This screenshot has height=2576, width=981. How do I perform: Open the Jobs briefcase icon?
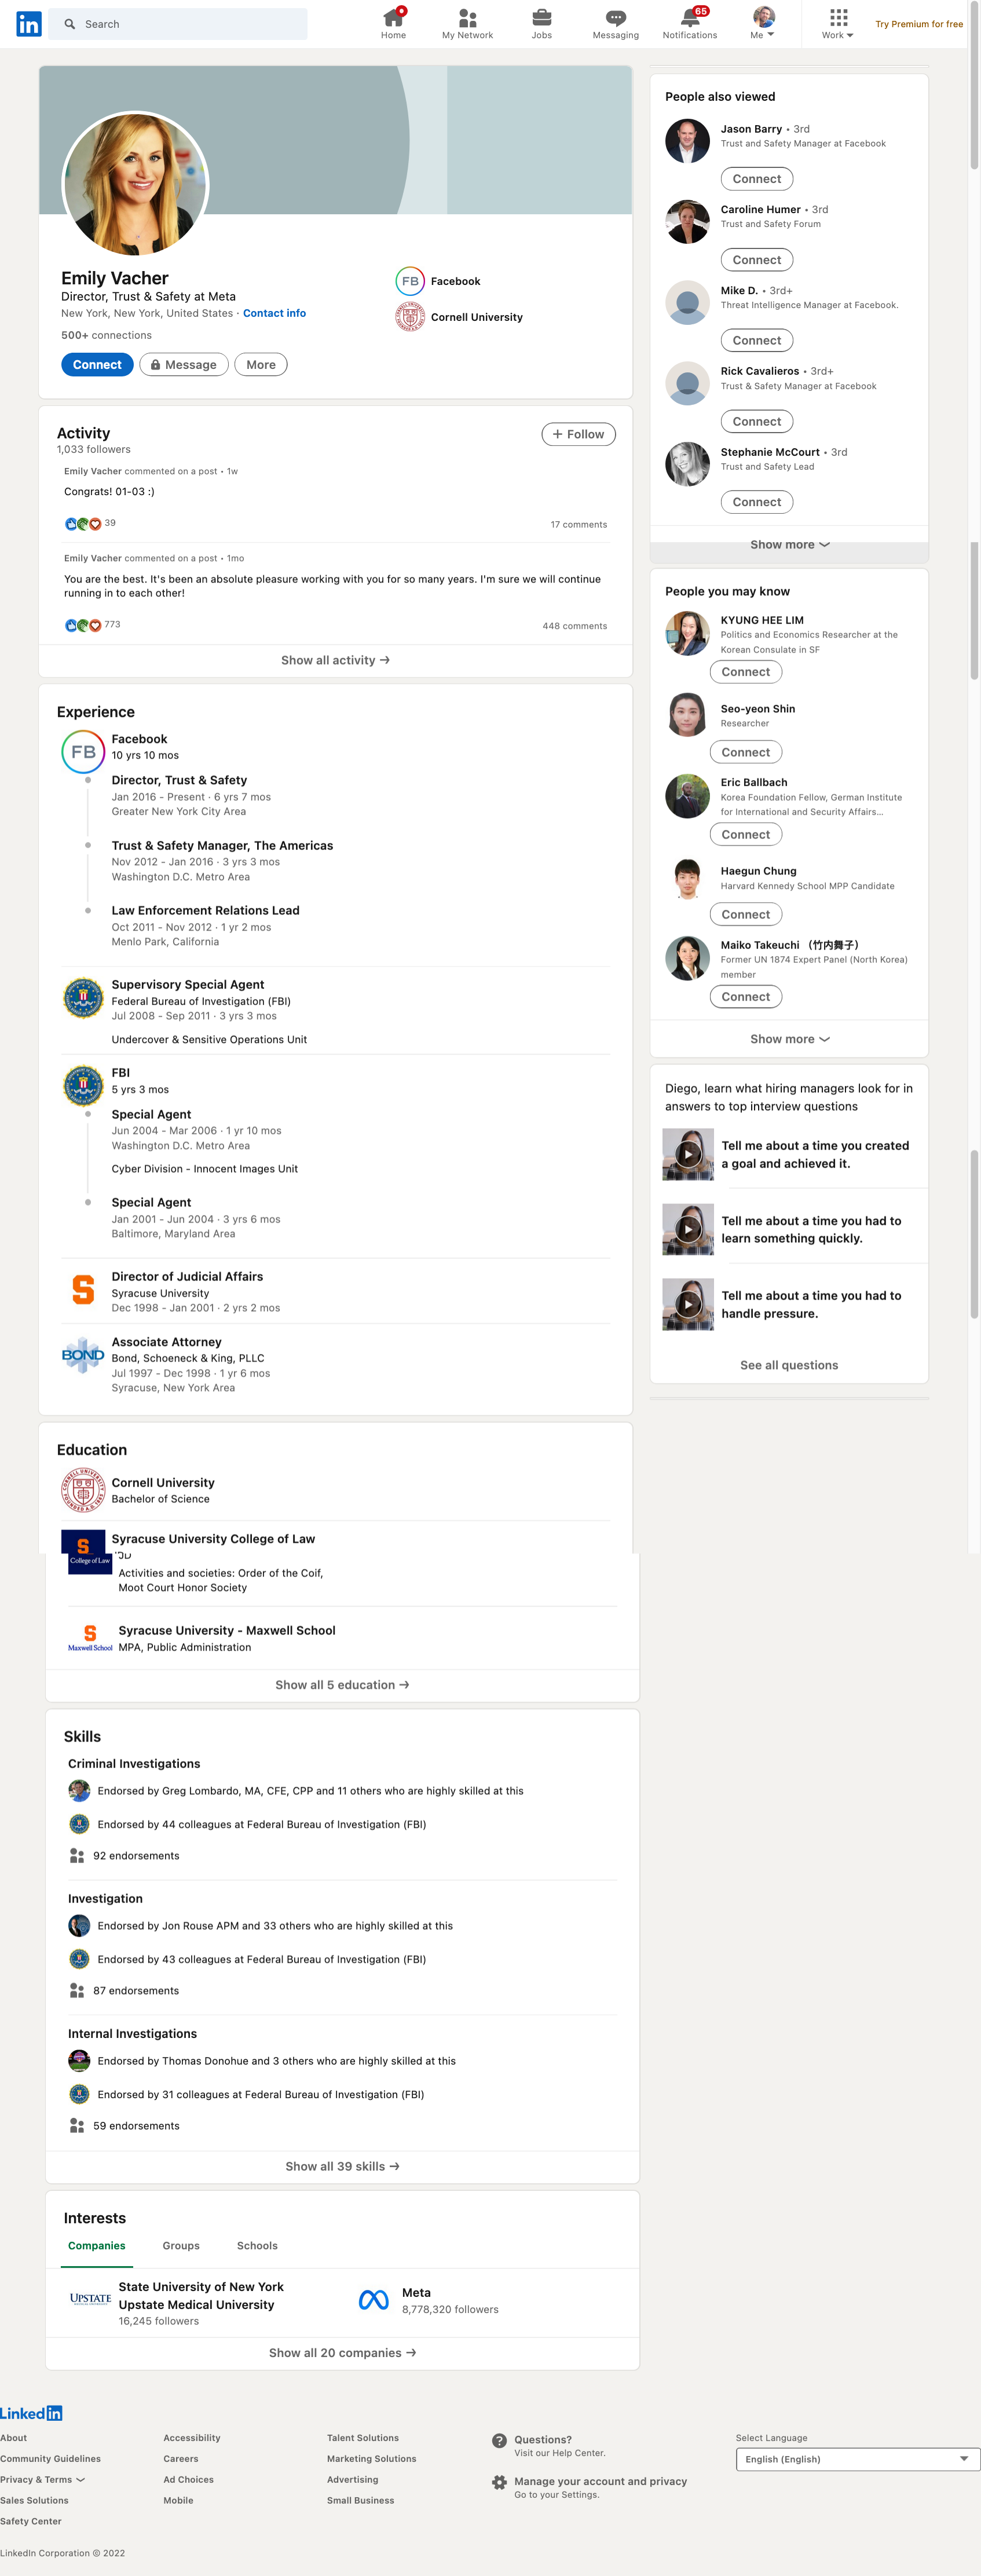point(541,17)
